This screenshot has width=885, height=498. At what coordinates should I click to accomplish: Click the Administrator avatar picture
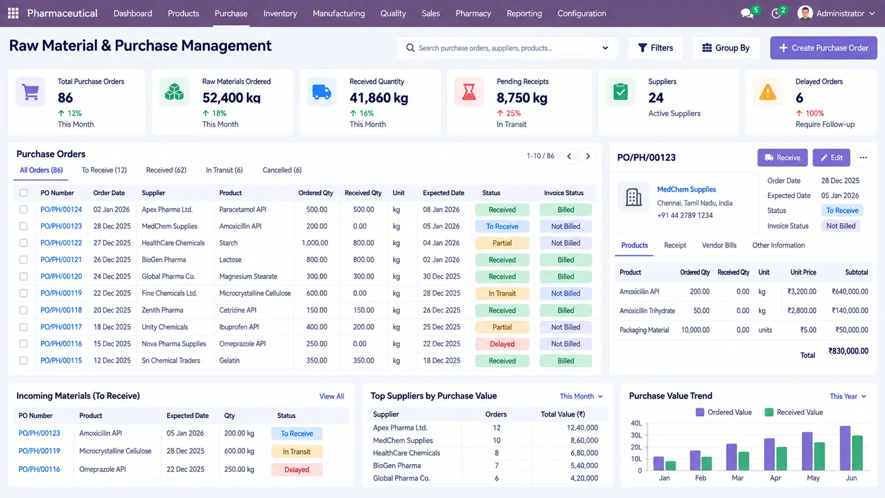pos(805,13)
